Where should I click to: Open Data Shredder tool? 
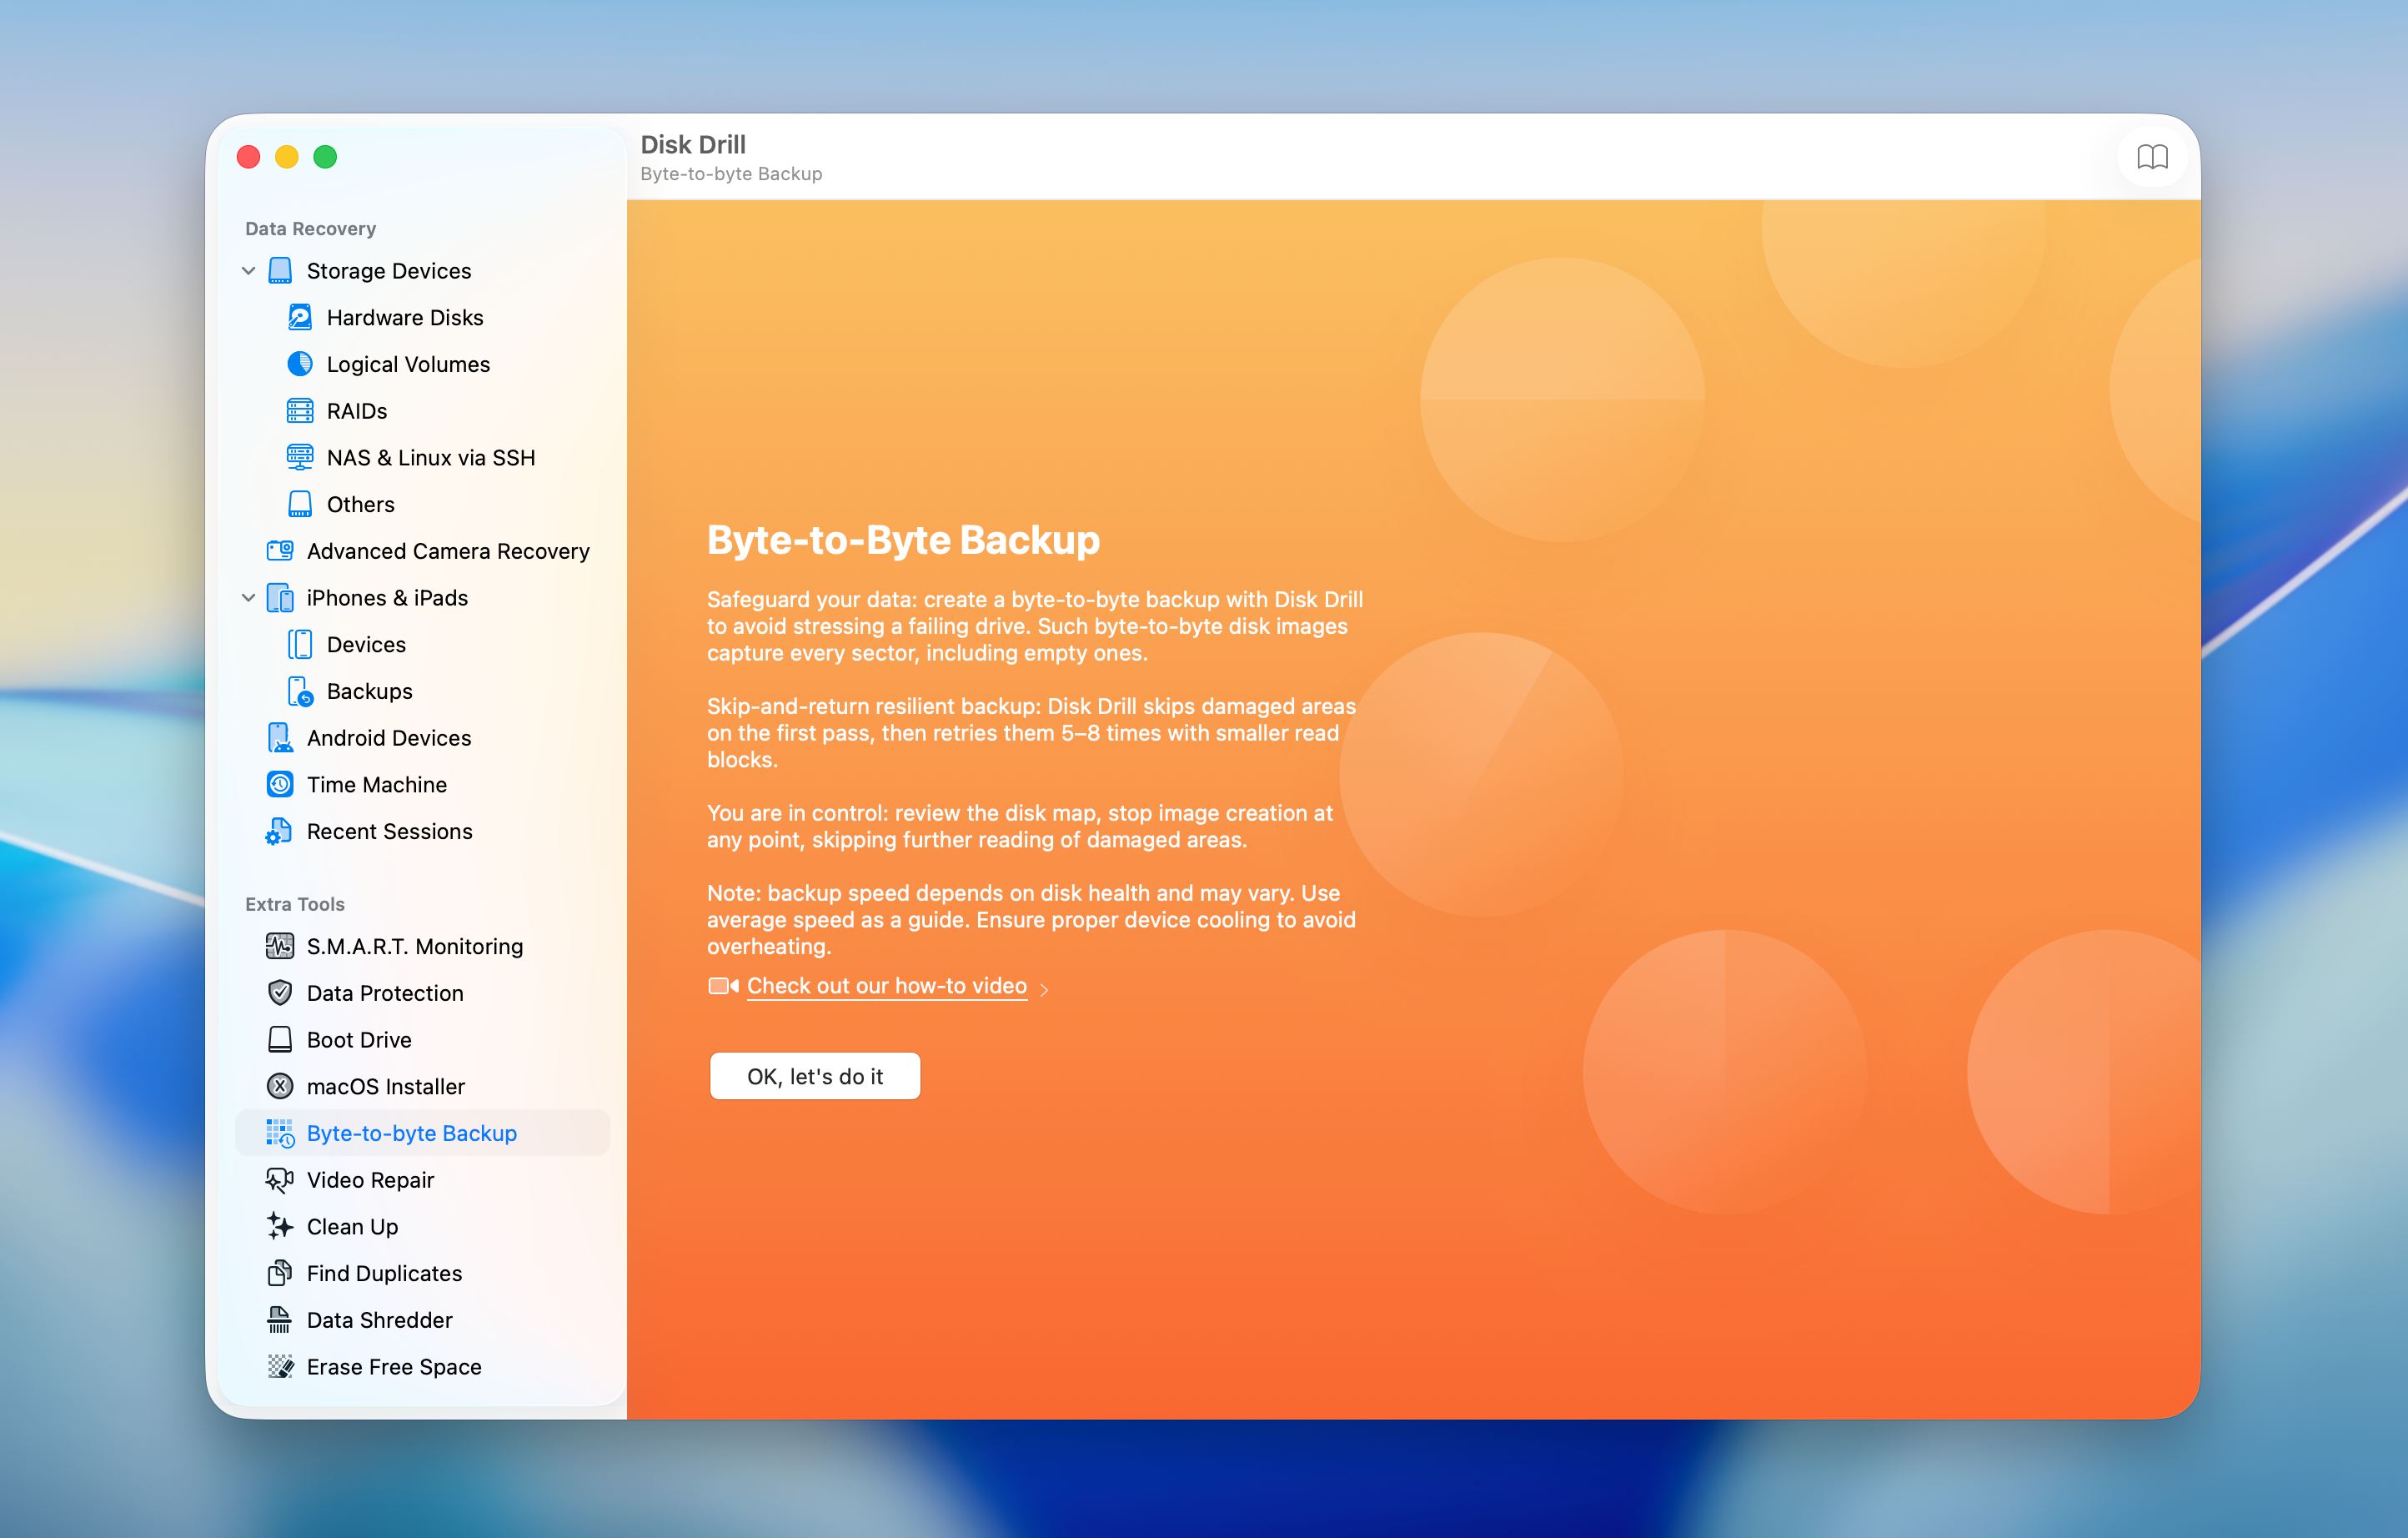pos(379,1320)
